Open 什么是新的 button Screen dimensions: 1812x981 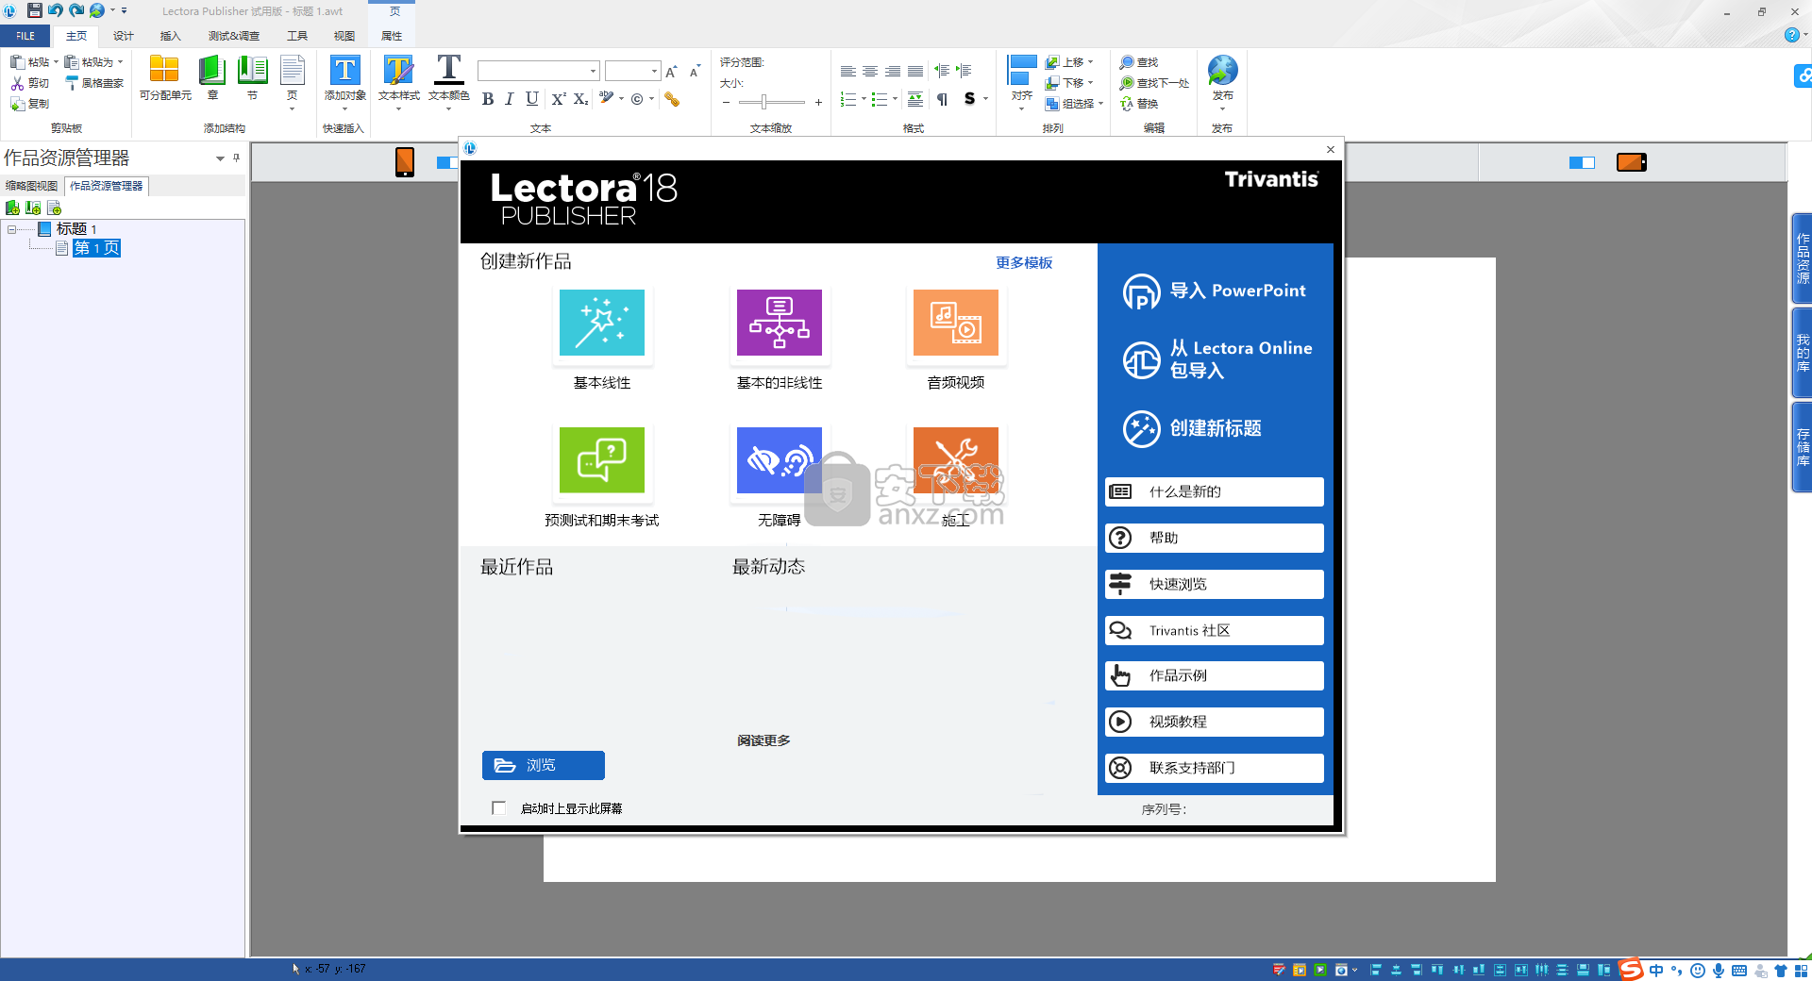(x=1214, y=491)
